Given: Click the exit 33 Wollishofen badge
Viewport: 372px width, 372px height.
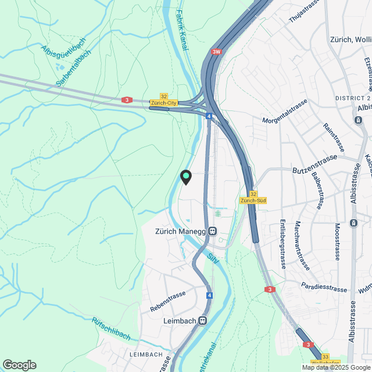Looking at the screenshot, I should (325, 360).
